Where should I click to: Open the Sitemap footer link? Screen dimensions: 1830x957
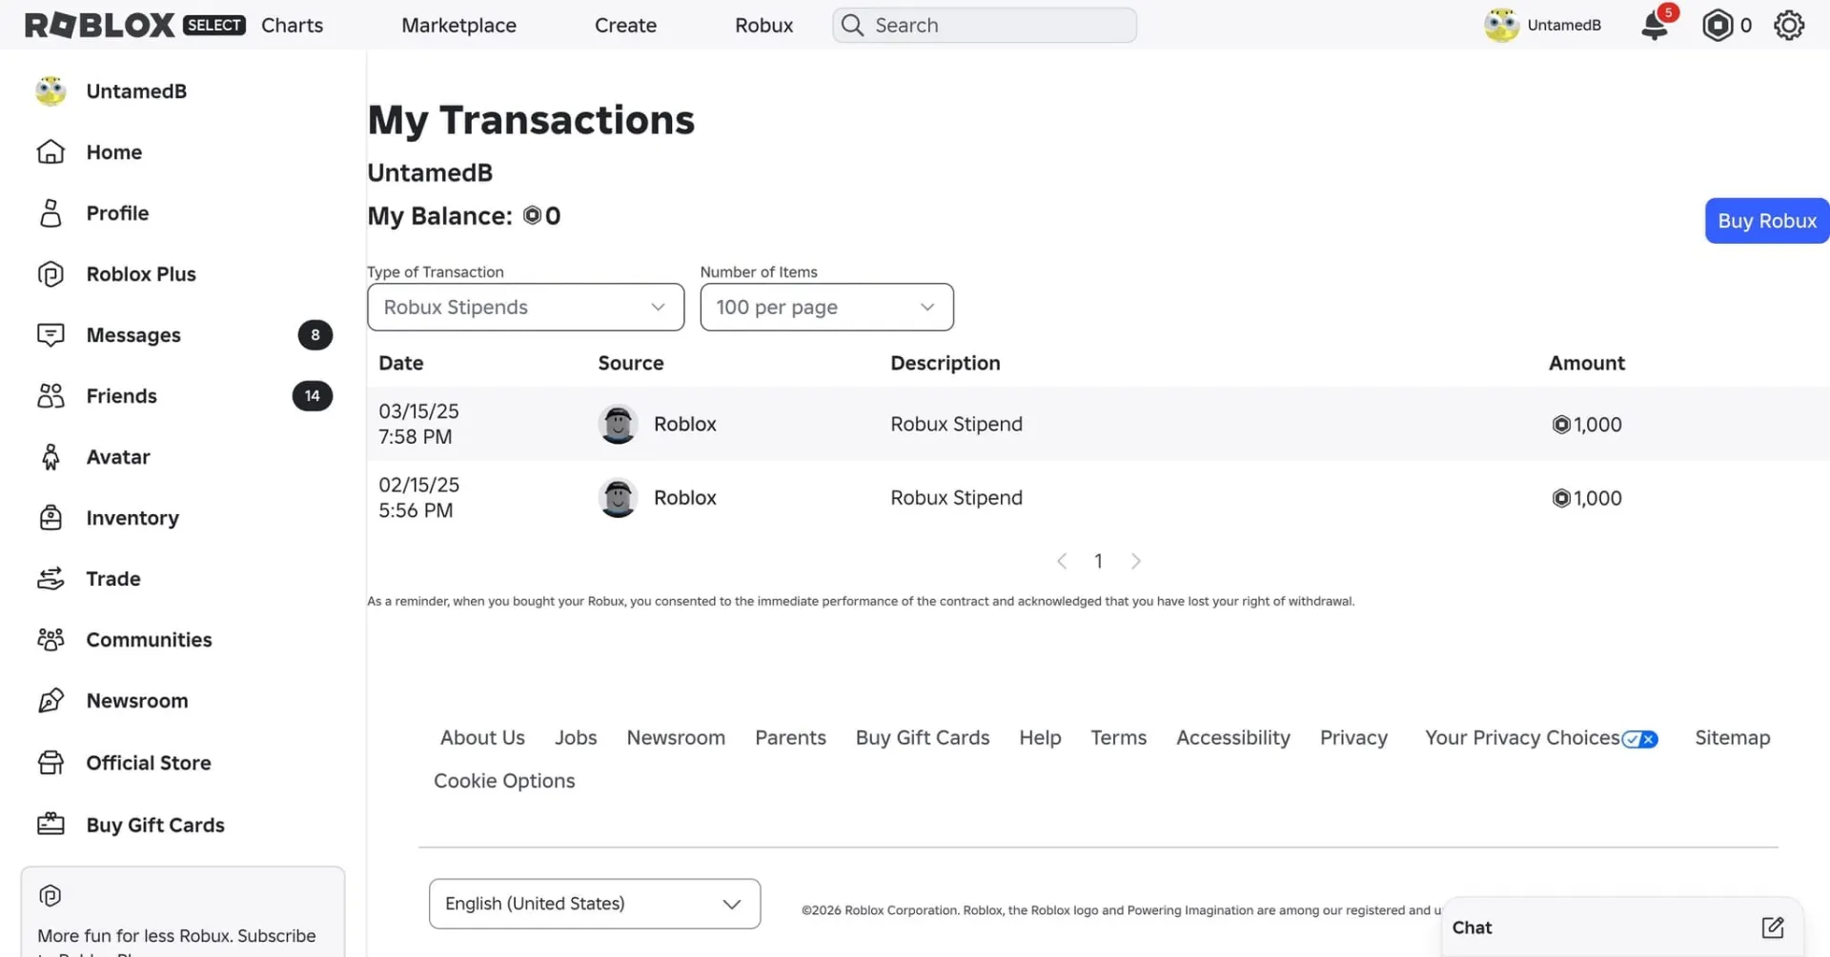pos(1732,737)
